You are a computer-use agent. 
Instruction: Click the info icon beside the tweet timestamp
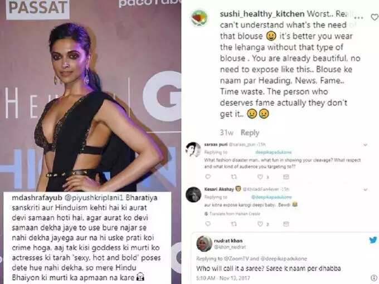(x=373, y=278)
